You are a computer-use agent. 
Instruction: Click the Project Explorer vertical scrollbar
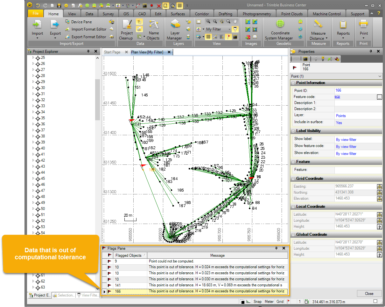pyautogui.click(x=97, y=100)
